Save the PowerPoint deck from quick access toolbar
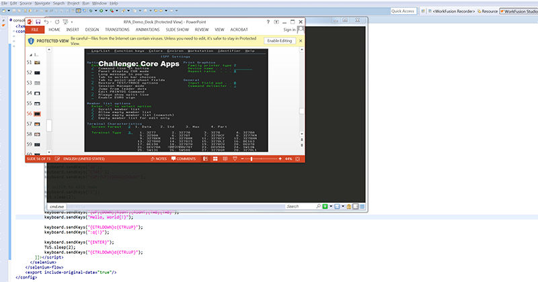The width and height of the screenshot is (538, 282). tap(38, 22)
